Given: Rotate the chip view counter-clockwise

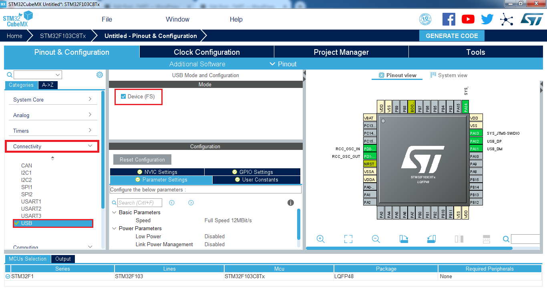Looking at the screenshot, I should [431, 239].
